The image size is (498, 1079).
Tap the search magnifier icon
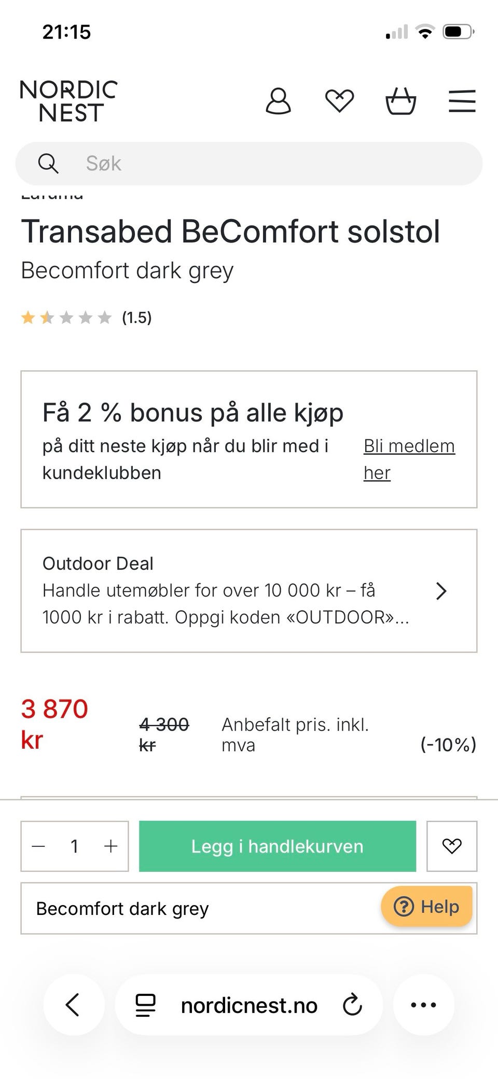48,164
